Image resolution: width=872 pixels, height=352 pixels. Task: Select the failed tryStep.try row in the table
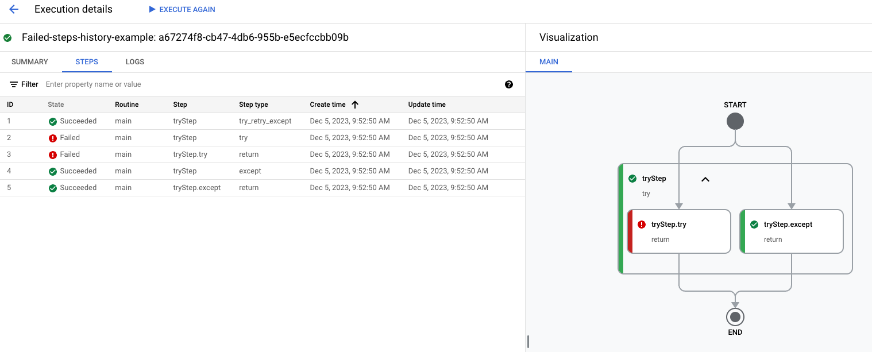[230, 154]
